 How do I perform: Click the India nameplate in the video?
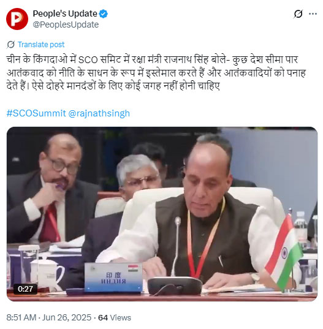pyautogui.click(x=113, y=278)
